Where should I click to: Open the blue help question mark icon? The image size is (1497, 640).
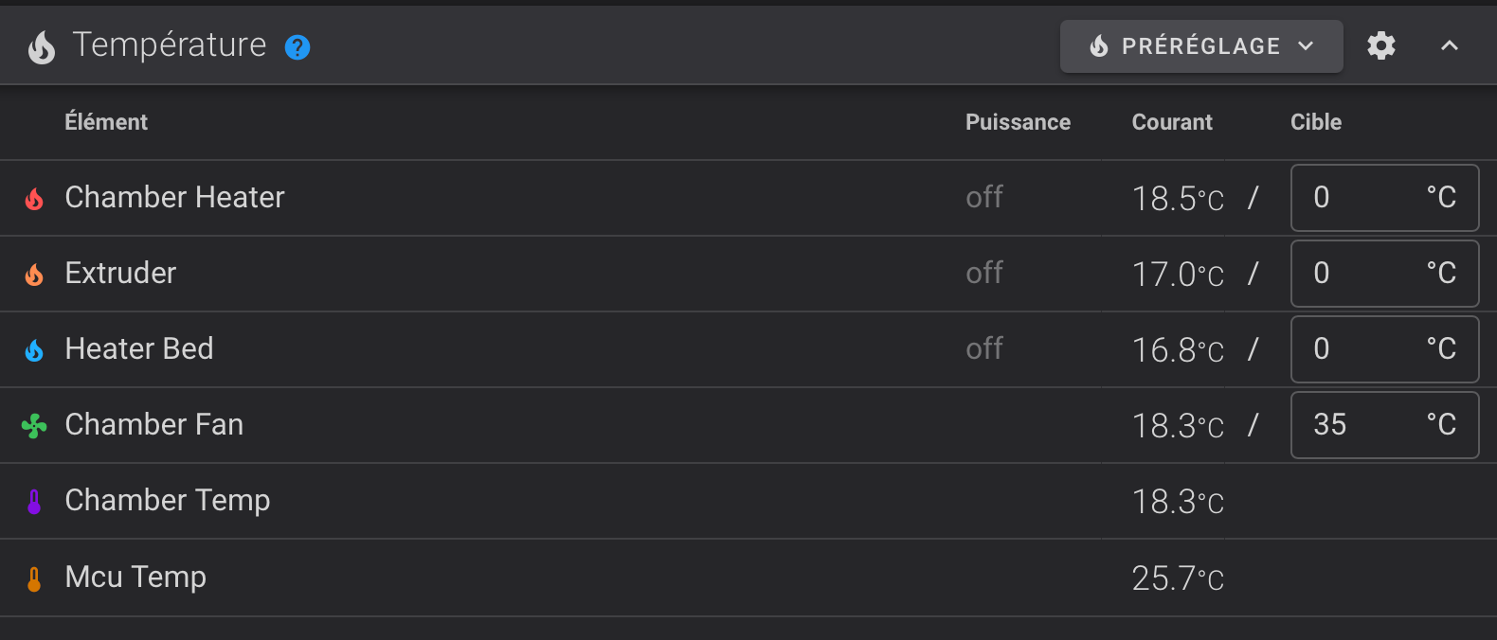tap(298, 47)
